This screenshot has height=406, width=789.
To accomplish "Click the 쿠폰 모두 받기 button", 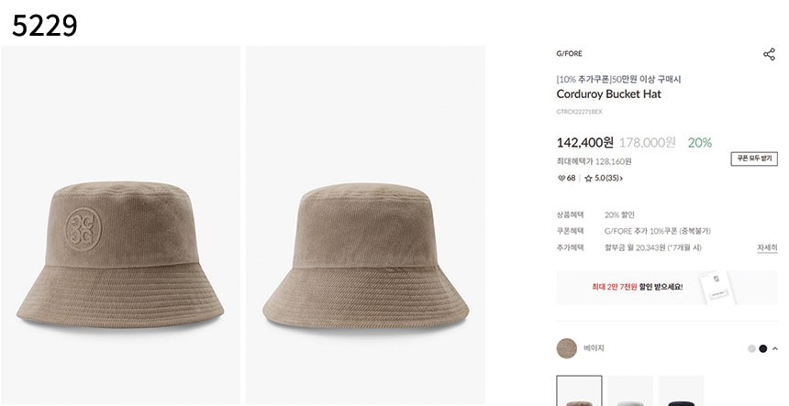I will (754, 159).
